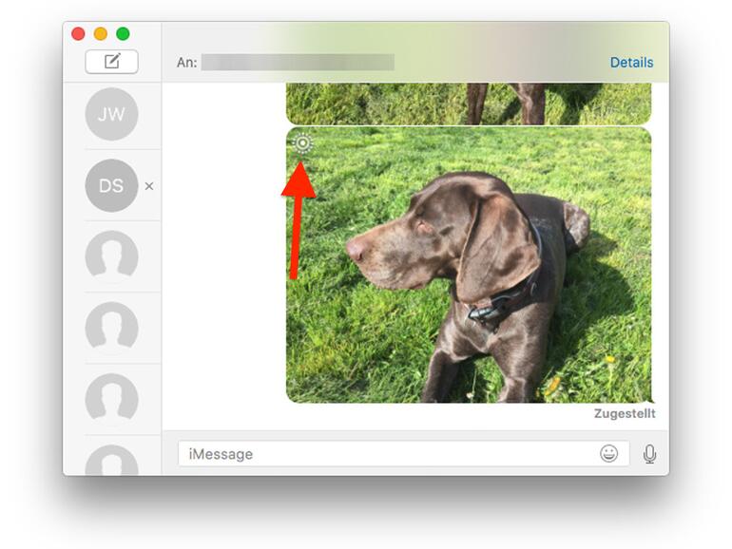The height and width of the screenshot is (549, 732).
Task: Click the Zugestellt delivery status
Action: [x=625, y=413]
